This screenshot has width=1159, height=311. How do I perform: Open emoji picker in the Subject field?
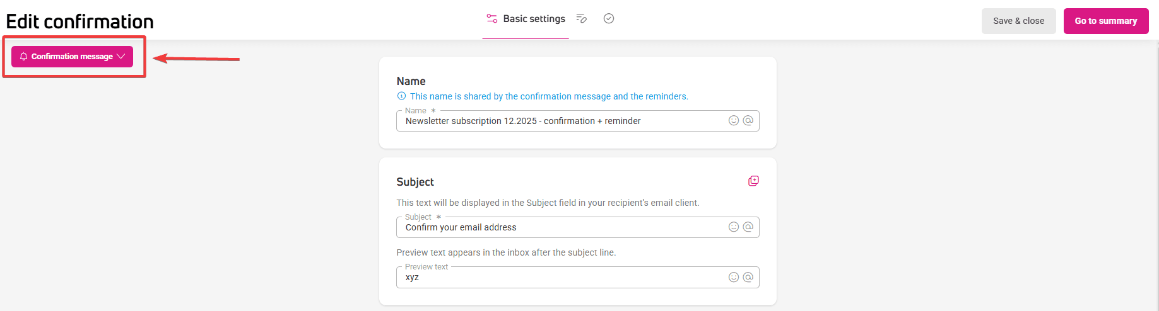coord(734,227)
